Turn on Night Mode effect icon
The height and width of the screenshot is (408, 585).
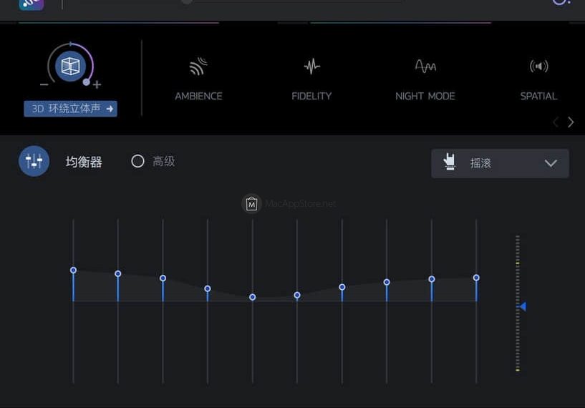(425, 67)
